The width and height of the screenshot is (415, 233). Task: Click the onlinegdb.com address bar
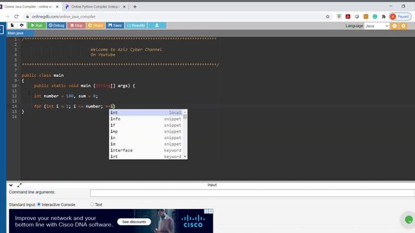[x=174, y=17]
